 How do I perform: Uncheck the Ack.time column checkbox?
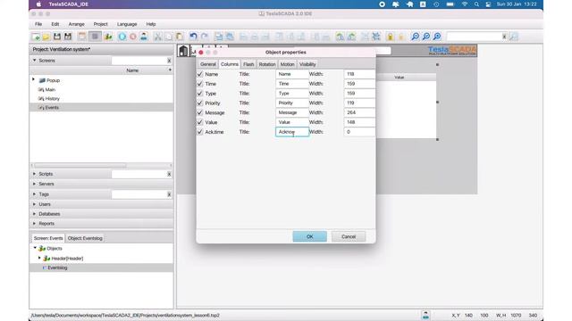click(200, 132)
